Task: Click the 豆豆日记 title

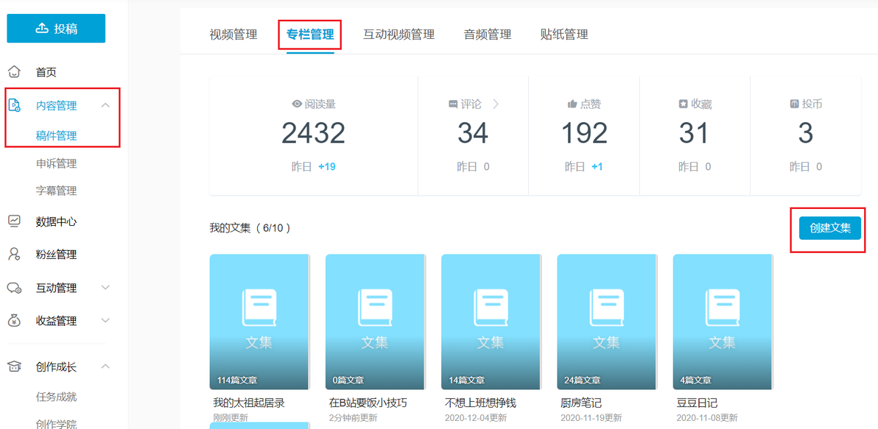Action: tap(697, 403)
